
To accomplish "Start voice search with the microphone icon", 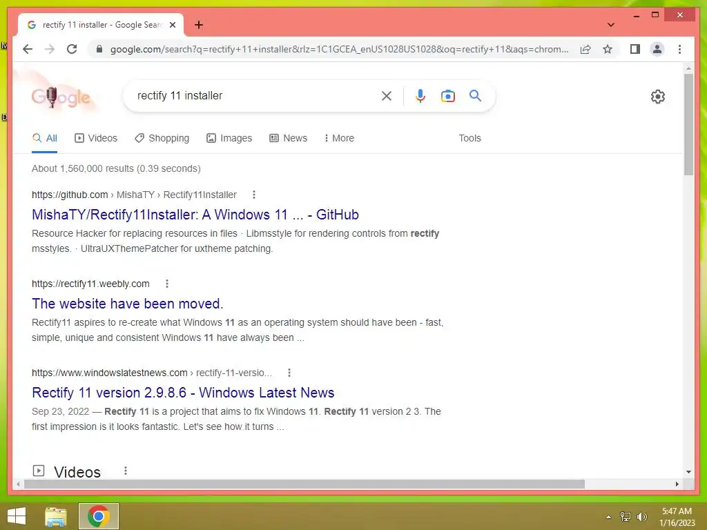I will [x=420, y=95].
